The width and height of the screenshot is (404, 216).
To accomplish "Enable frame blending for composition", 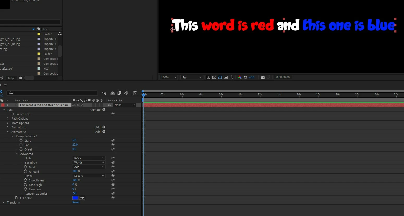I will pyautogui.click(x=119, y=93).
